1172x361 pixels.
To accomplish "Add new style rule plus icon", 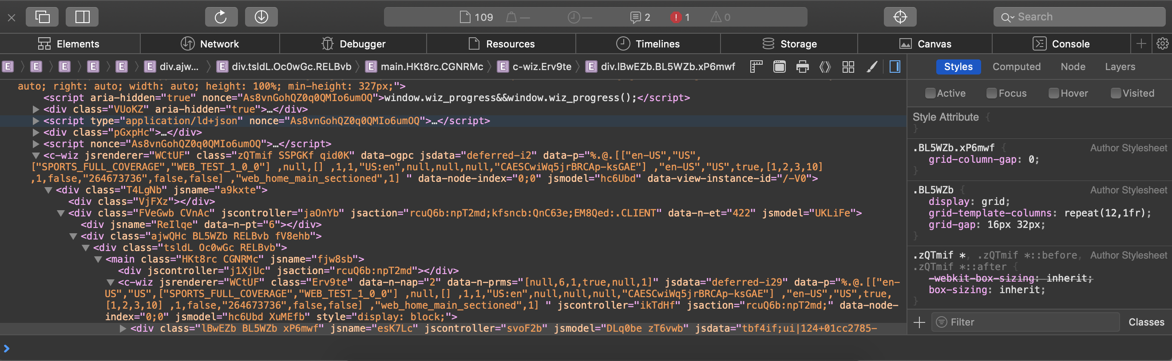I will (919, 322).
